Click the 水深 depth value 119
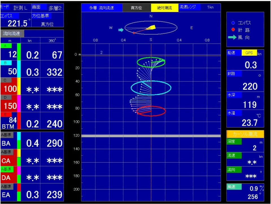 250,105
